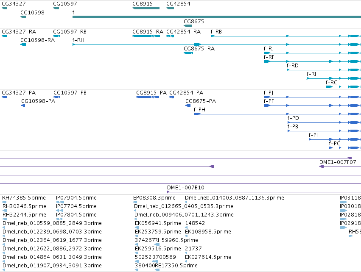The height and width of the screenshot is (272, 361).
Task: Click EST label EK259516.5prime
Action: tap(158, 249)
